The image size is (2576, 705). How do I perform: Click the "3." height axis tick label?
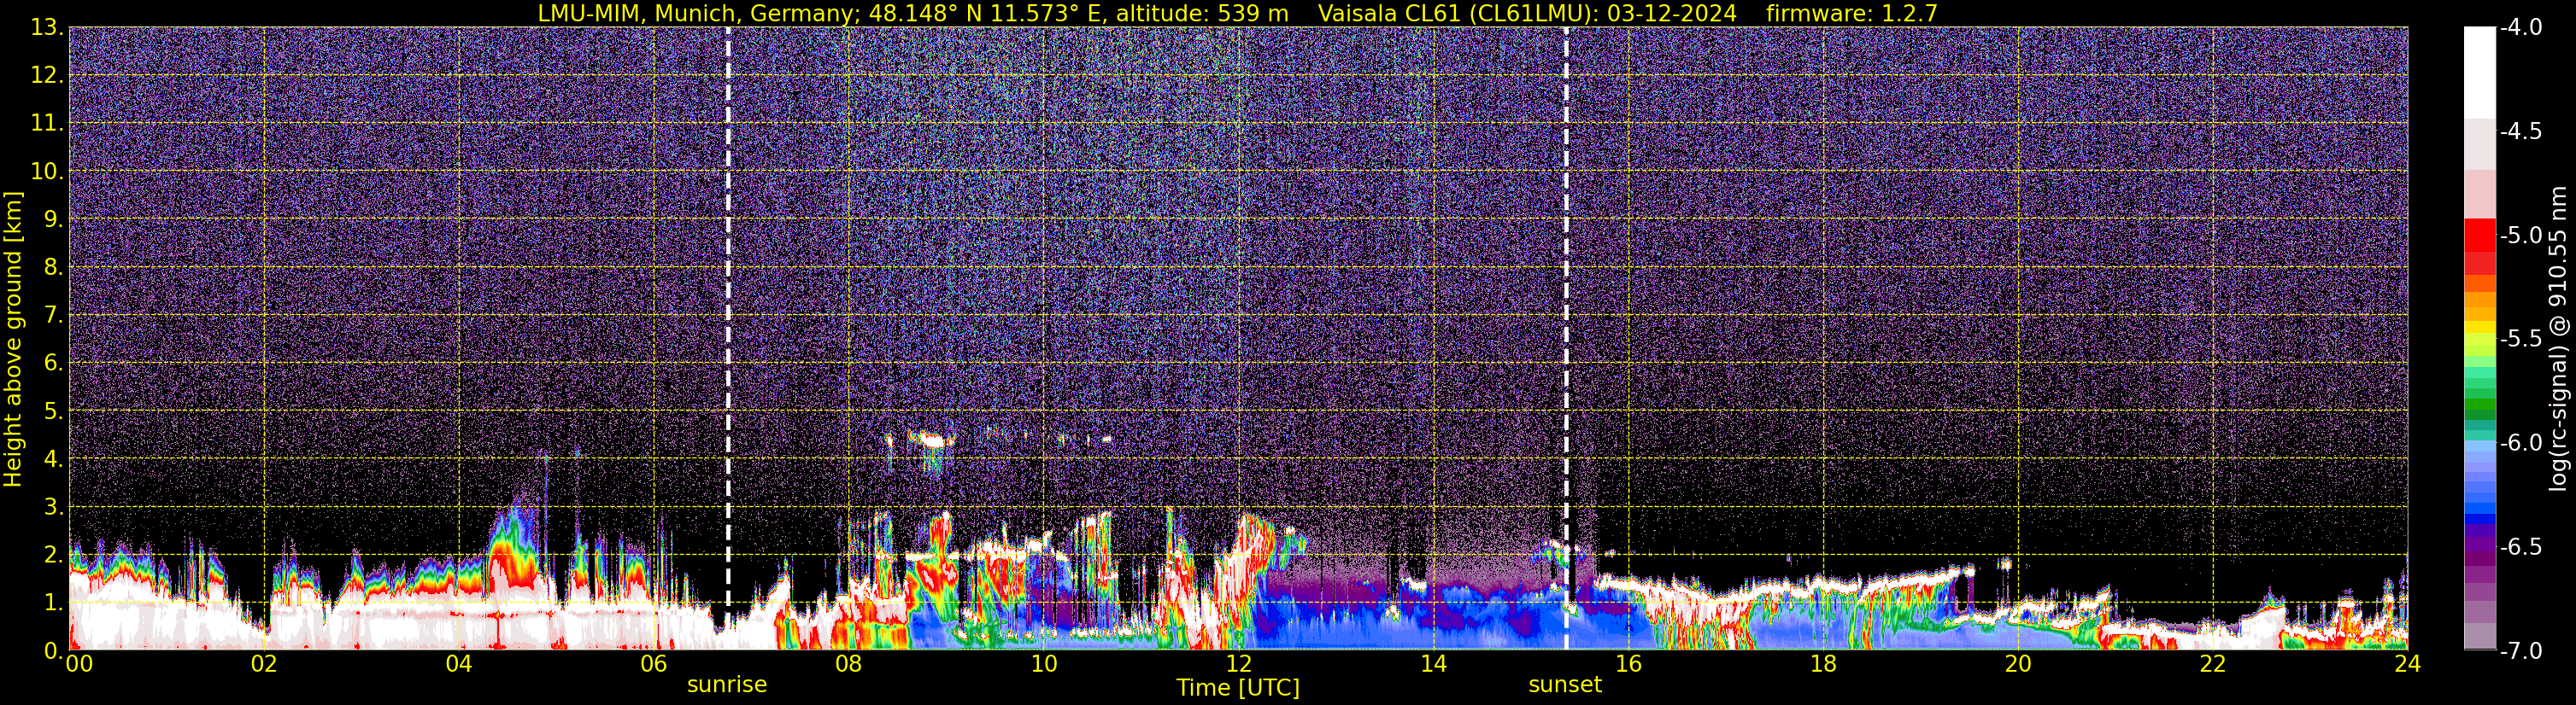(53, 506)
